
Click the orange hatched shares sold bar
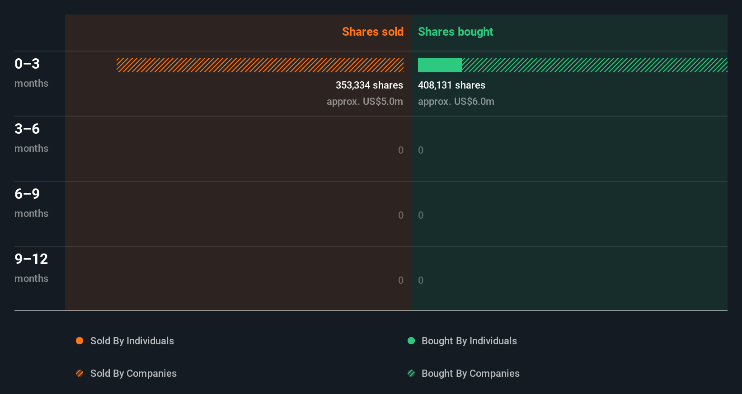(260, 65)
